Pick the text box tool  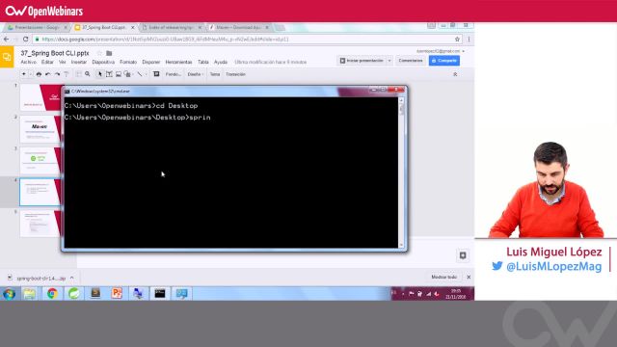(x=109, y=74)
